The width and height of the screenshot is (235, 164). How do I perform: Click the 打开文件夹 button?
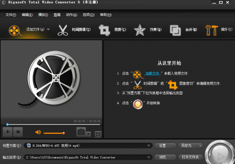[191, 157]
